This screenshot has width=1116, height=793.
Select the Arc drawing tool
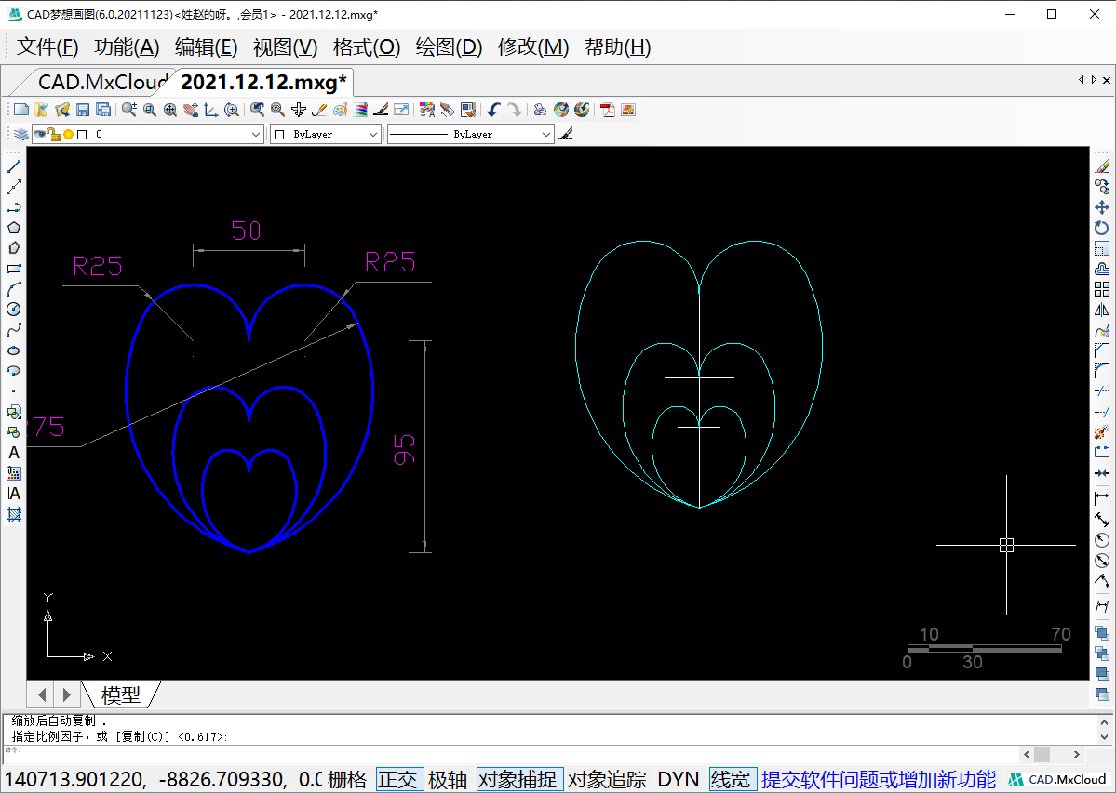14,289
